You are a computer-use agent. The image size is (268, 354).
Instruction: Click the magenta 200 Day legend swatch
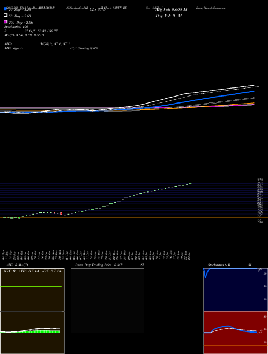click(x=5, y=21)
